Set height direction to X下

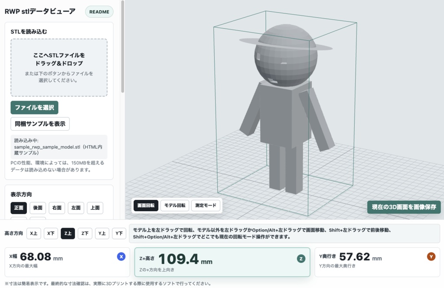51,233
